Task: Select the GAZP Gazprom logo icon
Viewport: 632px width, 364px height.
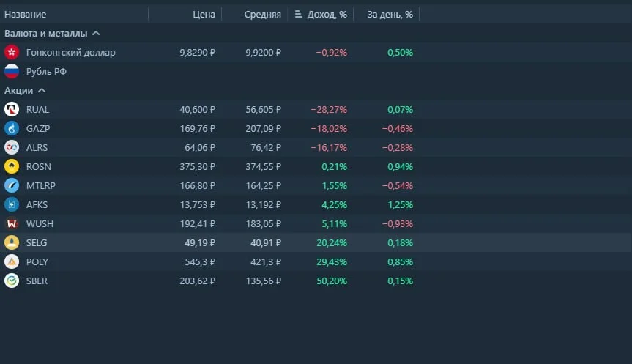Action: [x=12, y=128]
